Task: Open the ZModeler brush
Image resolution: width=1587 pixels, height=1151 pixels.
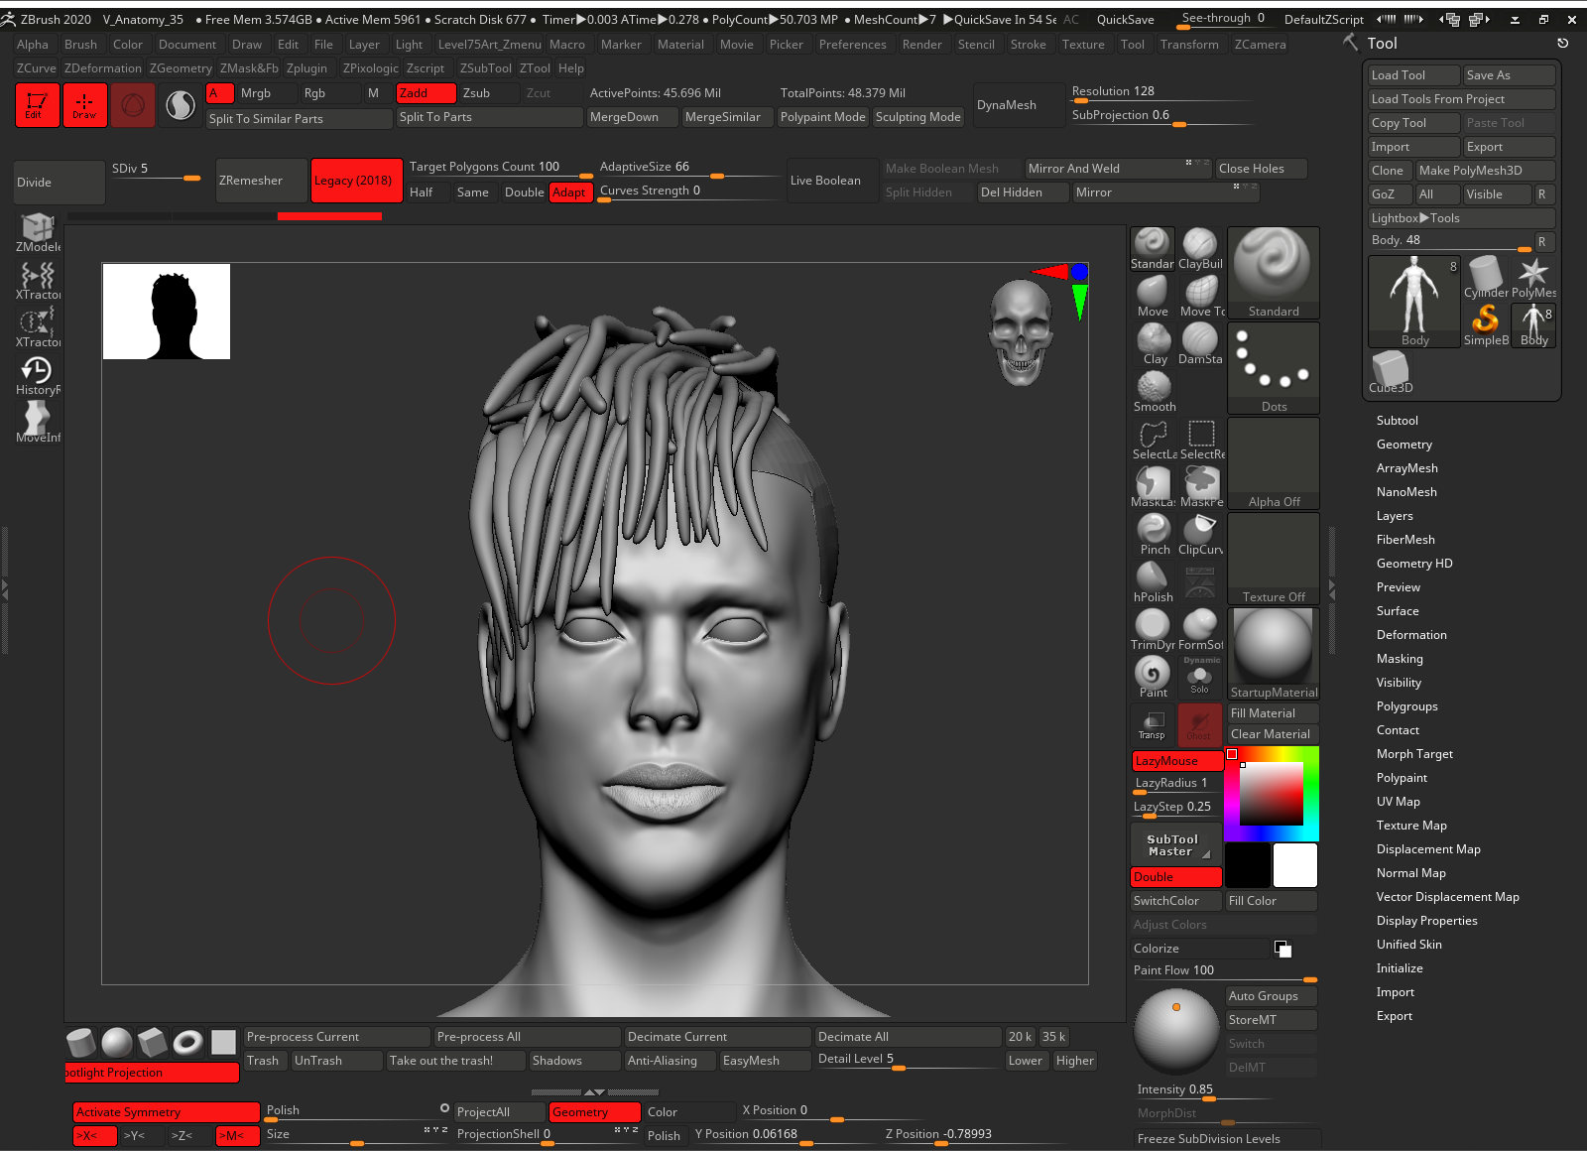Action: tap(38, 233)
